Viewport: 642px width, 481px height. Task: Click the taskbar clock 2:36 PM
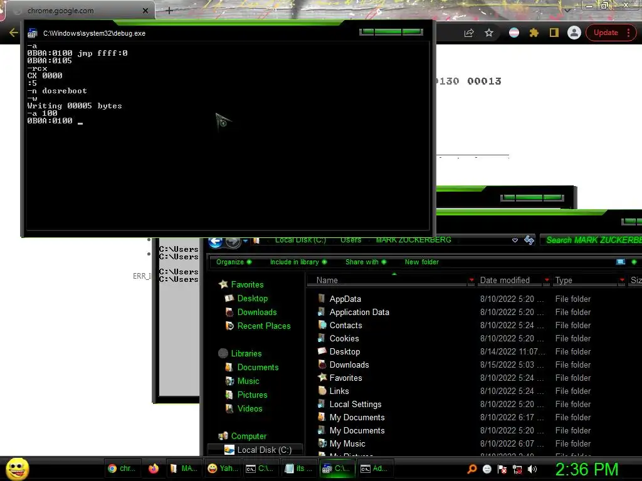click(586, 469)
